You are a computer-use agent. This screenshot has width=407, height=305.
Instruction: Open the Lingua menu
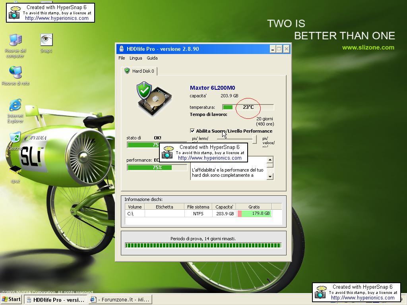(x=136, y=58)
